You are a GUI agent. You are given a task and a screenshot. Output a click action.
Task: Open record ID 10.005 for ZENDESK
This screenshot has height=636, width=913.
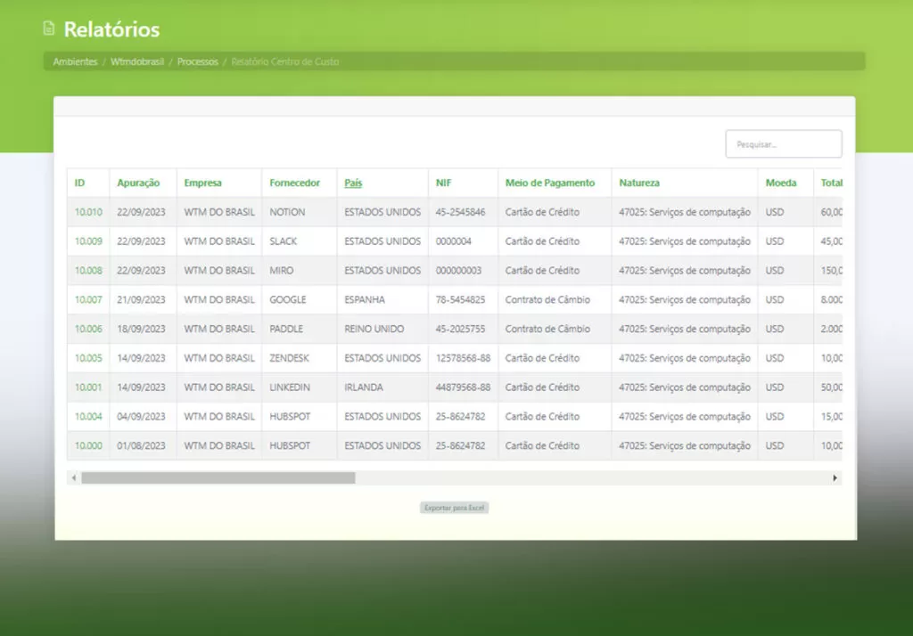click(88, 358)
